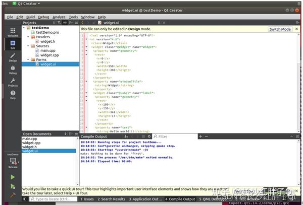Click the Switch Mode button

(280, 29)
